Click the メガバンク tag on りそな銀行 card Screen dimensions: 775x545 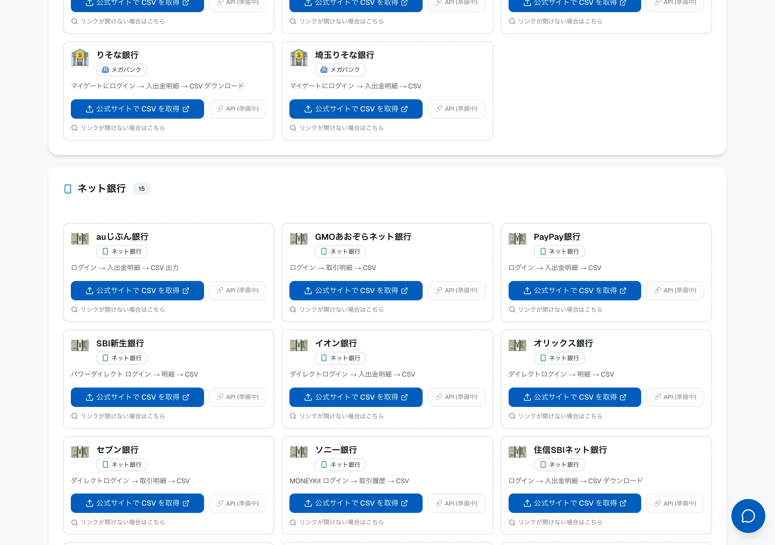[x=121, y=70]
